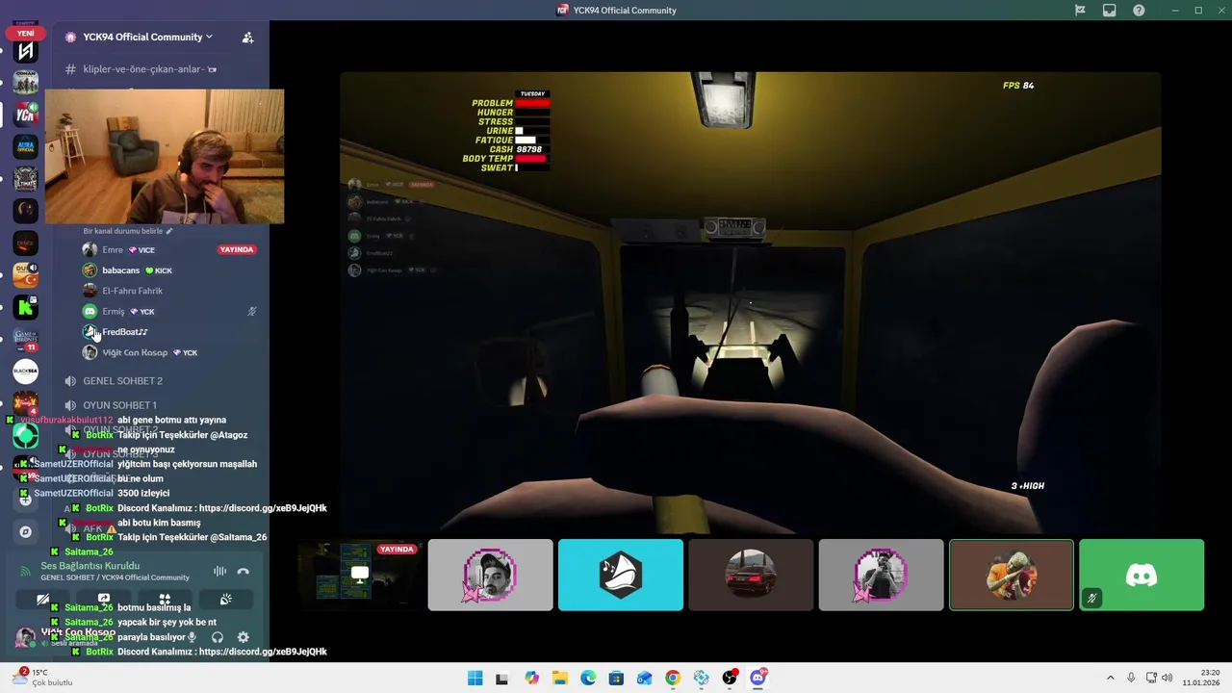Select user babacans in voice list
The height and width of the screenshot is (693, 1232).
tap(120, 270)
